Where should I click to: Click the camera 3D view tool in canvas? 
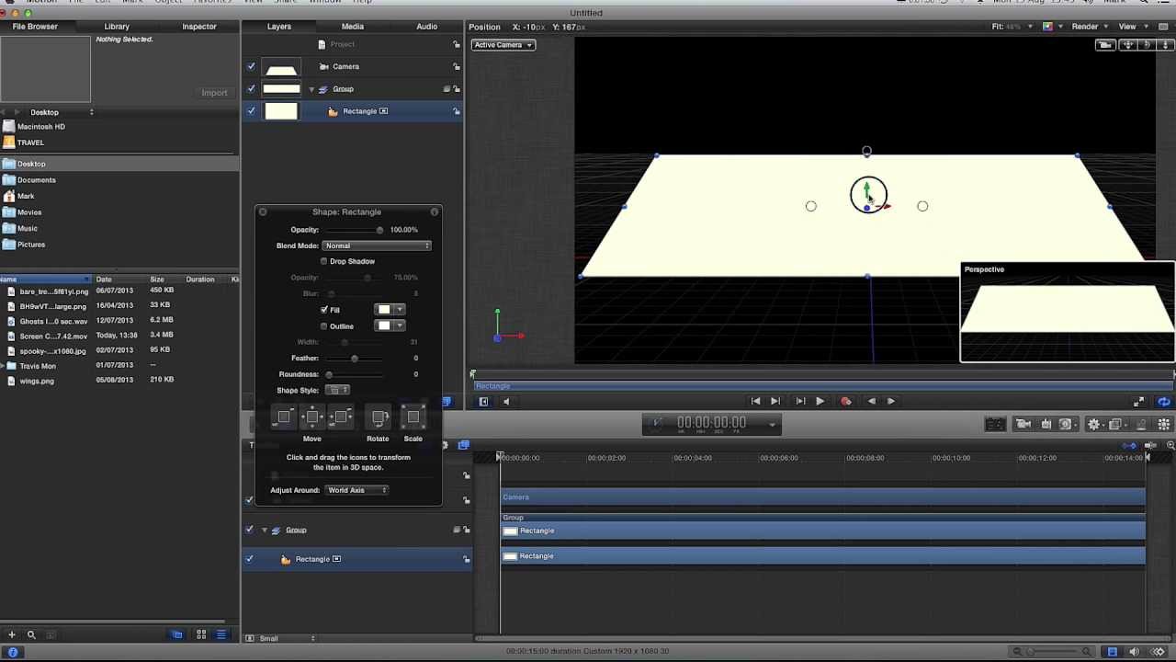[1106, 45]
